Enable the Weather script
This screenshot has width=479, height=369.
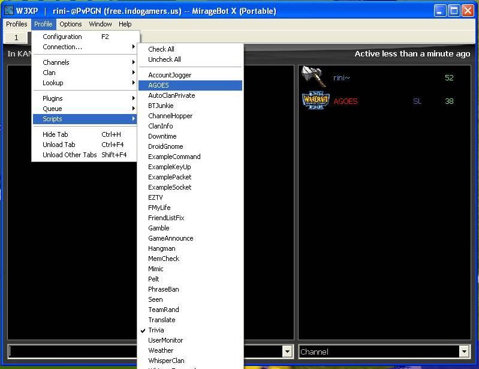click(x=190, y=350)
